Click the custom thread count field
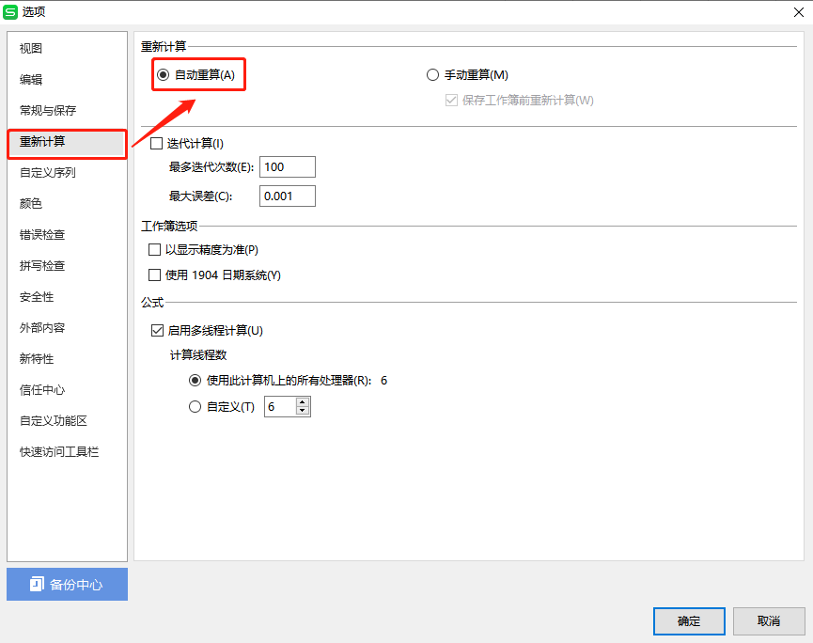This screenshot has width=813, height=643. pos(280,406)
